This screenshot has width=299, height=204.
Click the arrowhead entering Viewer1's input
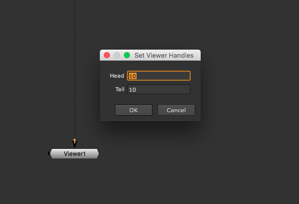pos(75,145)
